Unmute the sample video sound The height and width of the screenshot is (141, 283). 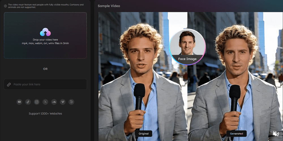[x=276, y=134]
